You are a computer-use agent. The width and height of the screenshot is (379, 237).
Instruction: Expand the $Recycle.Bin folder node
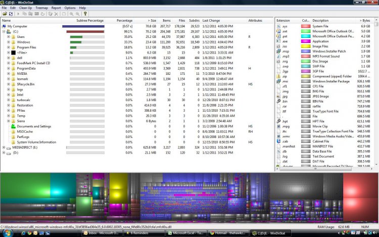click(9, 84)
